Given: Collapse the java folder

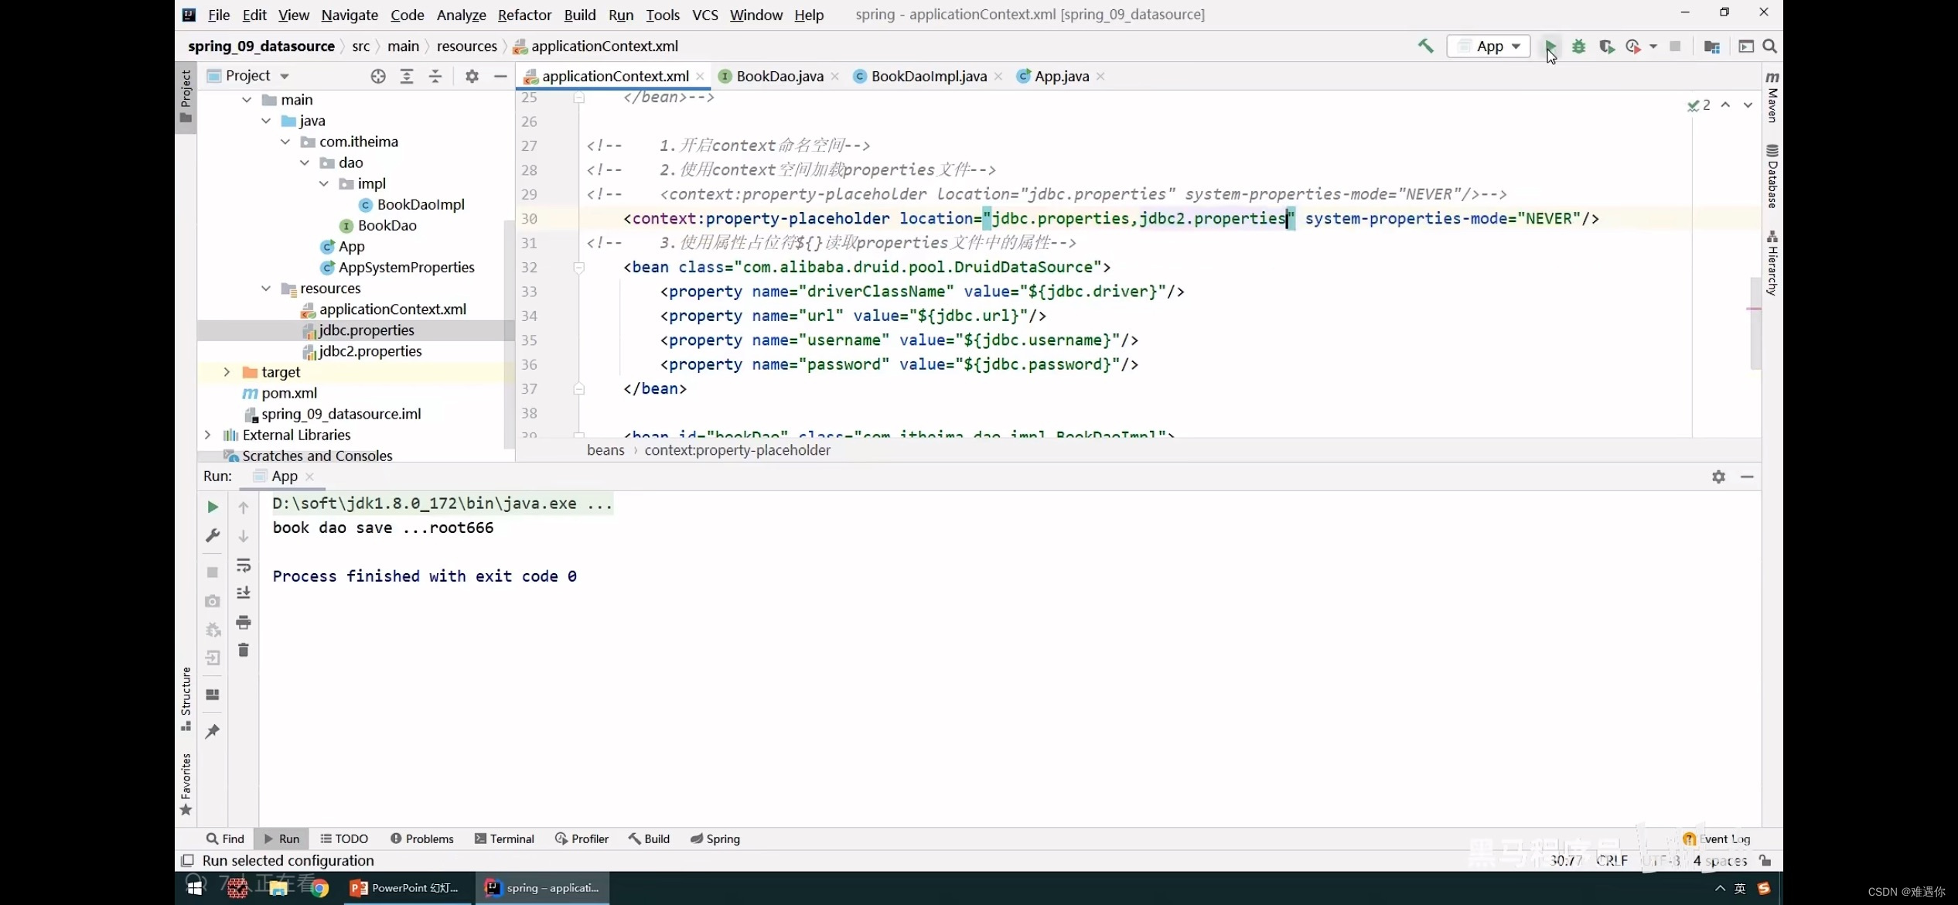Looking at the screenshot, I should coord(265,121).
